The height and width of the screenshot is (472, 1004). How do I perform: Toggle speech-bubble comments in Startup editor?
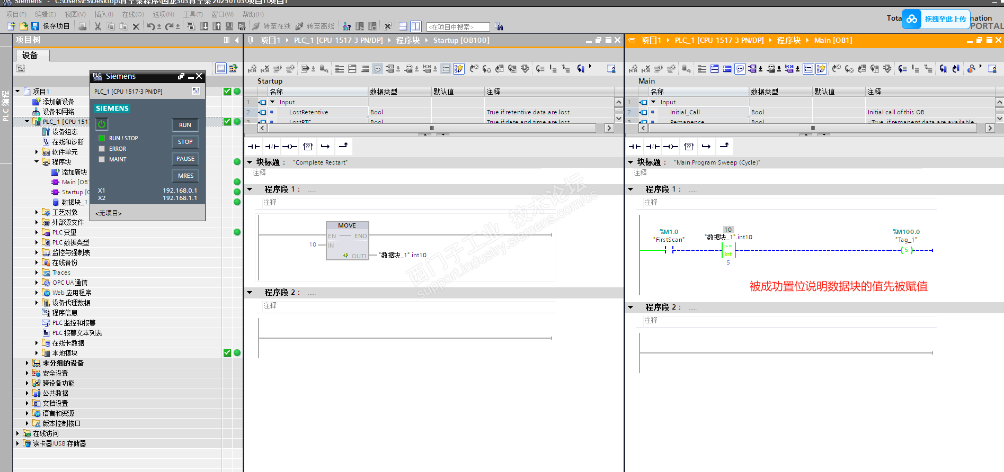pyautogui.click(x=378, y=69)
